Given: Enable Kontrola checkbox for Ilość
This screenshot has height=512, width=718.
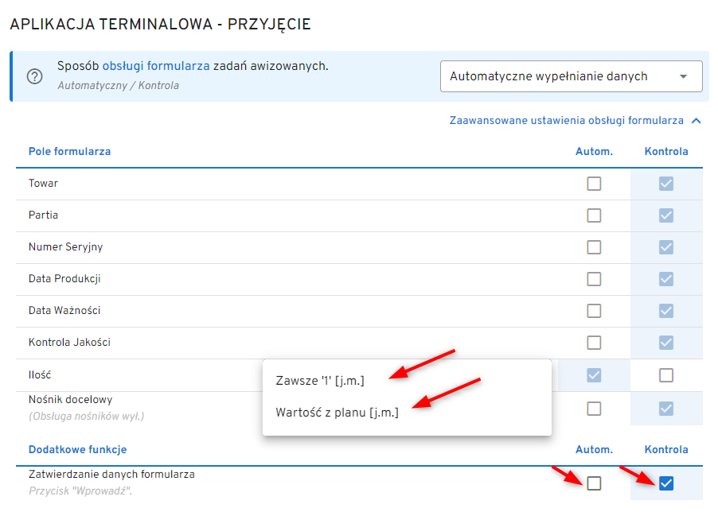Looking at the screenshot, I should tap(666, 375).
